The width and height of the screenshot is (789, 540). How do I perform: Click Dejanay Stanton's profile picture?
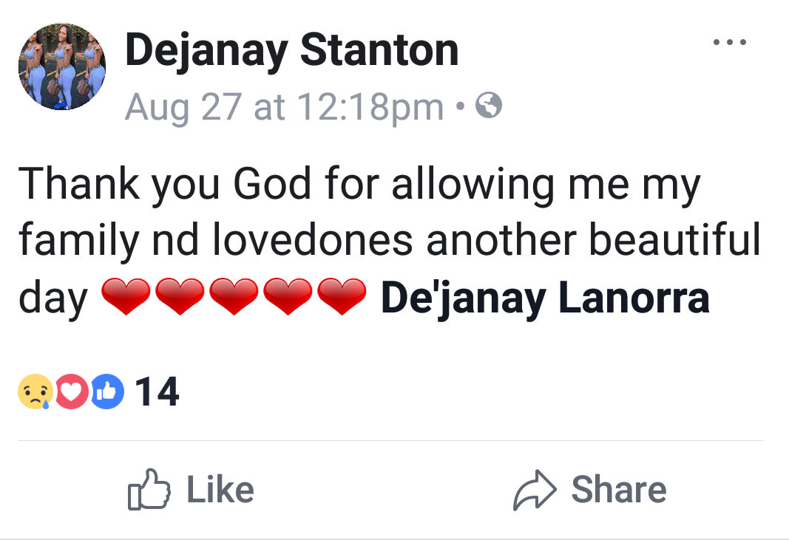click(61, 66)
